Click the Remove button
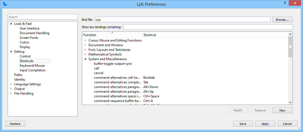 (x=260, y=110)
